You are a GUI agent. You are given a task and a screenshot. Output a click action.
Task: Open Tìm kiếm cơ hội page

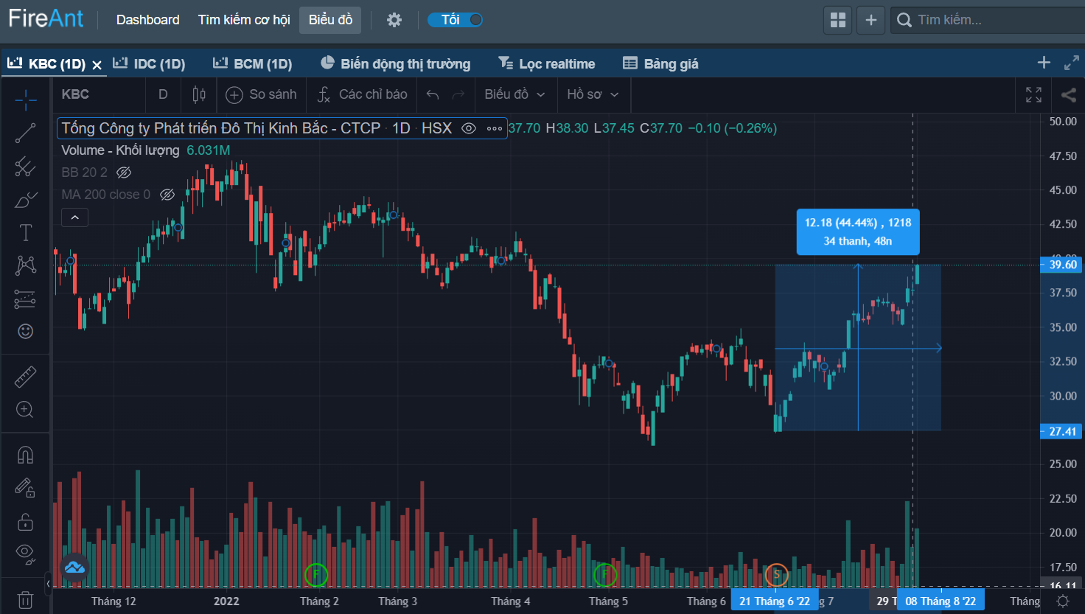(x=244, y=20)
